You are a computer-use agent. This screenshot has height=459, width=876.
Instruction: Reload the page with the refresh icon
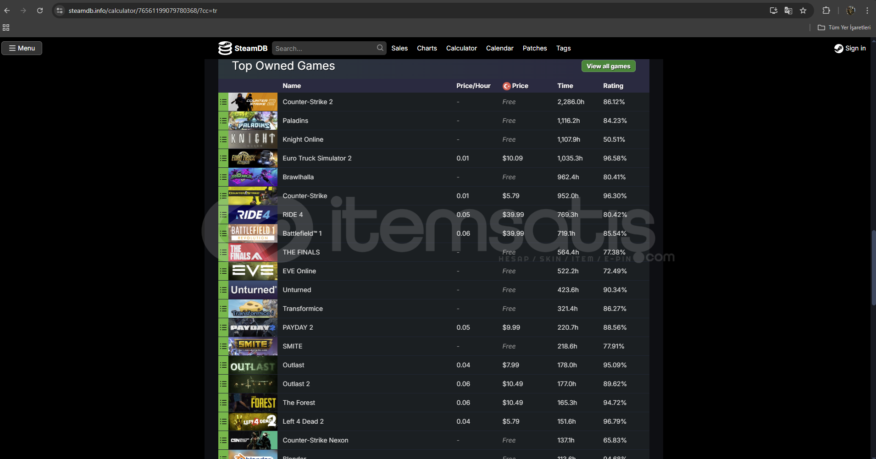(x=40, y=11)
